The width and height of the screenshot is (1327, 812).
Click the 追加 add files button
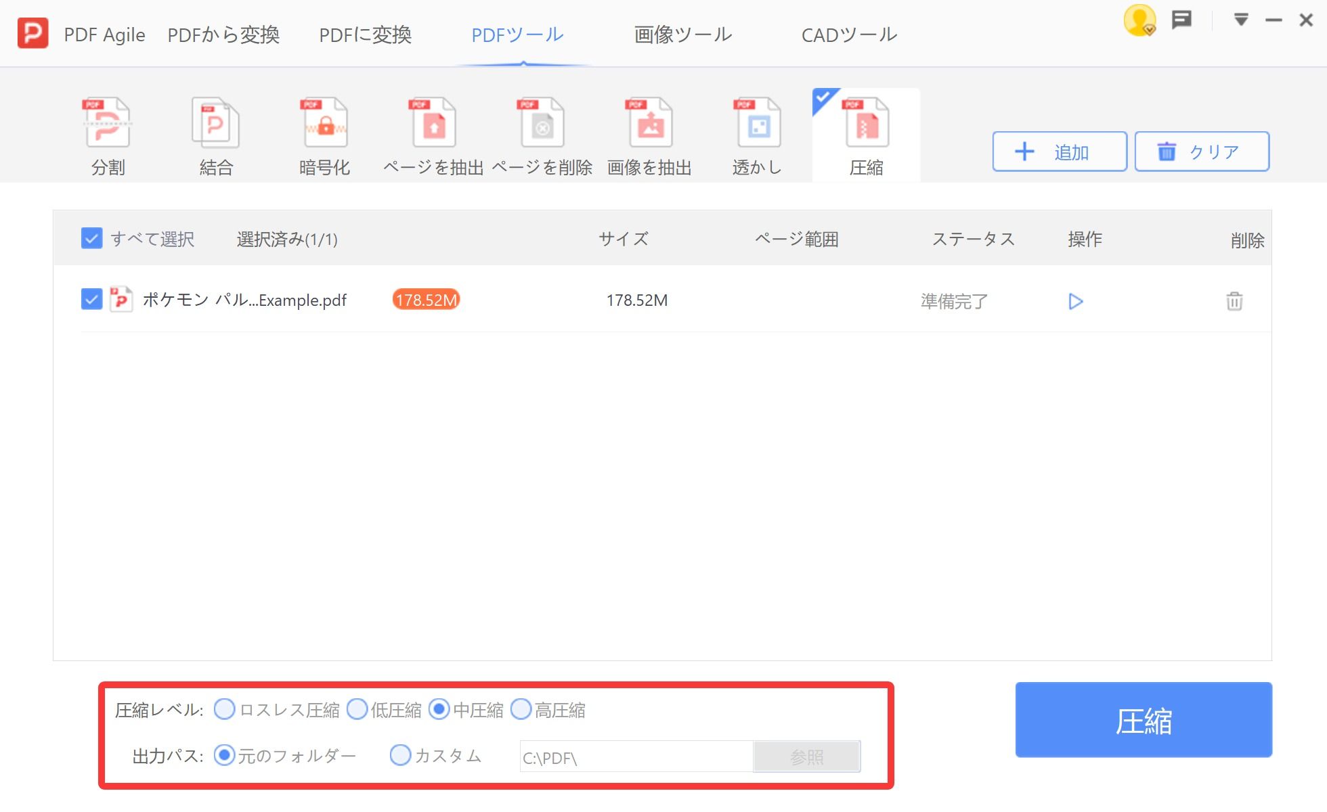[1059, 152]
